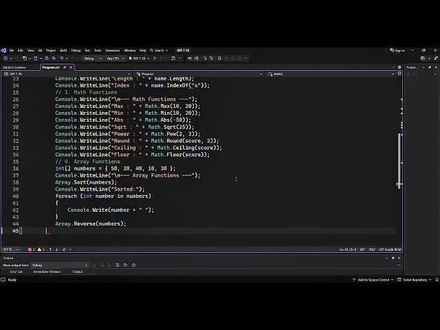The width and height of the screenshot is (440, 330).
Task: Pin the Output panel
Action: pos(393,258)
